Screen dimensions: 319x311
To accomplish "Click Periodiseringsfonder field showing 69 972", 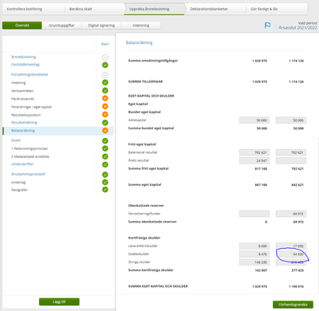I will [291, 214].
